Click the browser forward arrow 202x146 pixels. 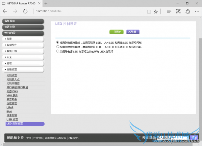pyautogui.click(x=15, y=11)
